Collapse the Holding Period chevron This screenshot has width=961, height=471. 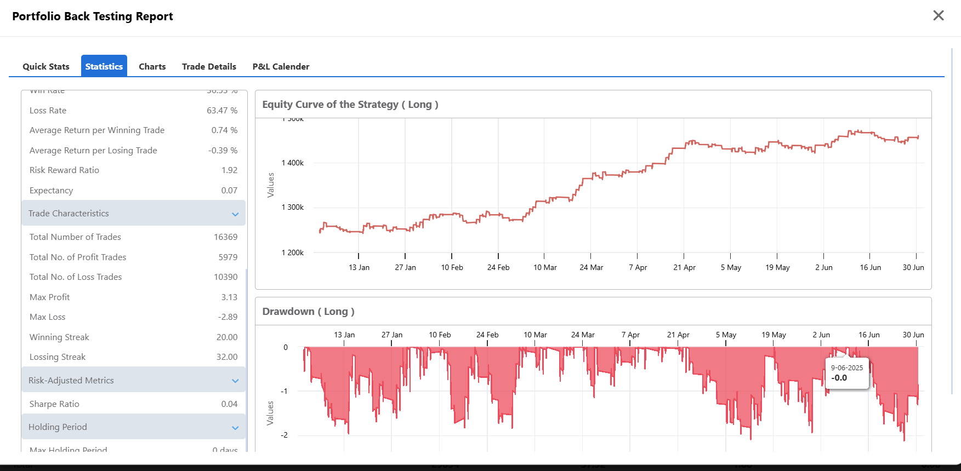[x=235, y=428]
